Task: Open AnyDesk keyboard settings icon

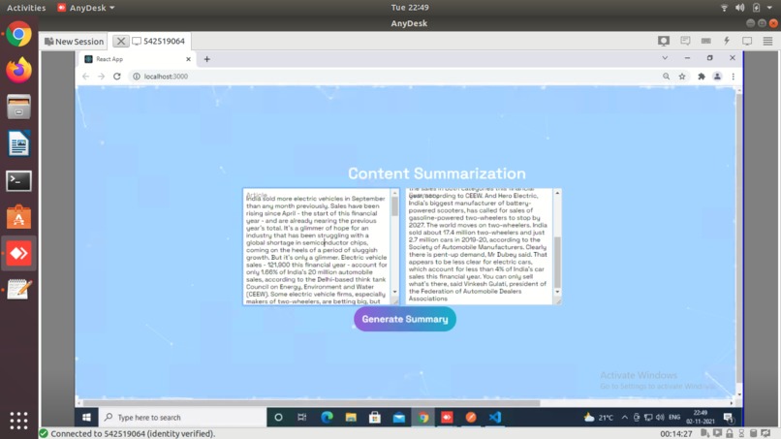Action: pos(705,41)
